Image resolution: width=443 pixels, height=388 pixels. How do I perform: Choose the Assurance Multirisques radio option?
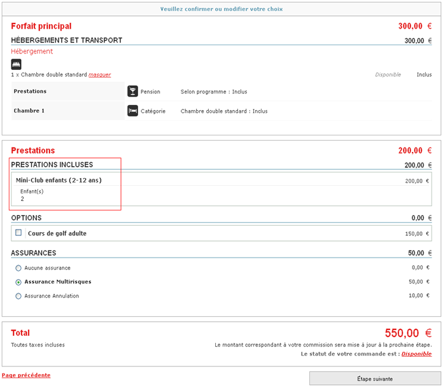click(x=18, y=282)
